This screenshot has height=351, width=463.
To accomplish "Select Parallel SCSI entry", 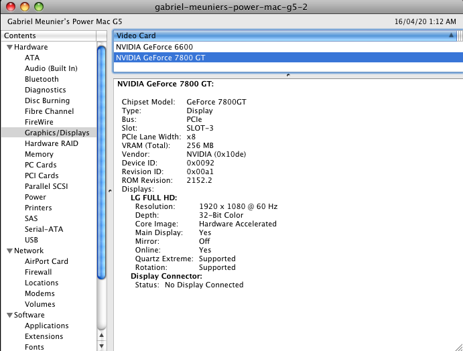I will point(46,186).
